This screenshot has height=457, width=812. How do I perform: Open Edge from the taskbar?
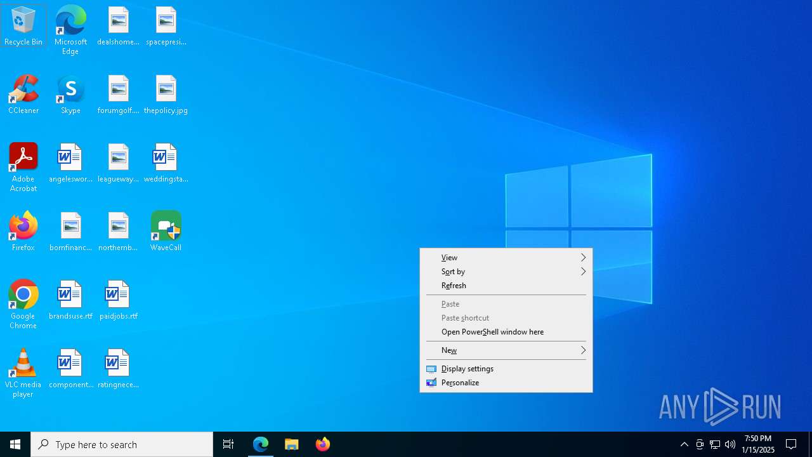[x=261, y=444]
